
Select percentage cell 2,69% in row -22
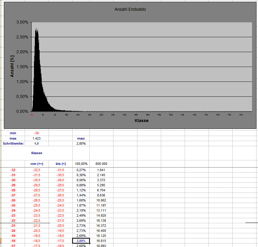[x=81, y=221]
